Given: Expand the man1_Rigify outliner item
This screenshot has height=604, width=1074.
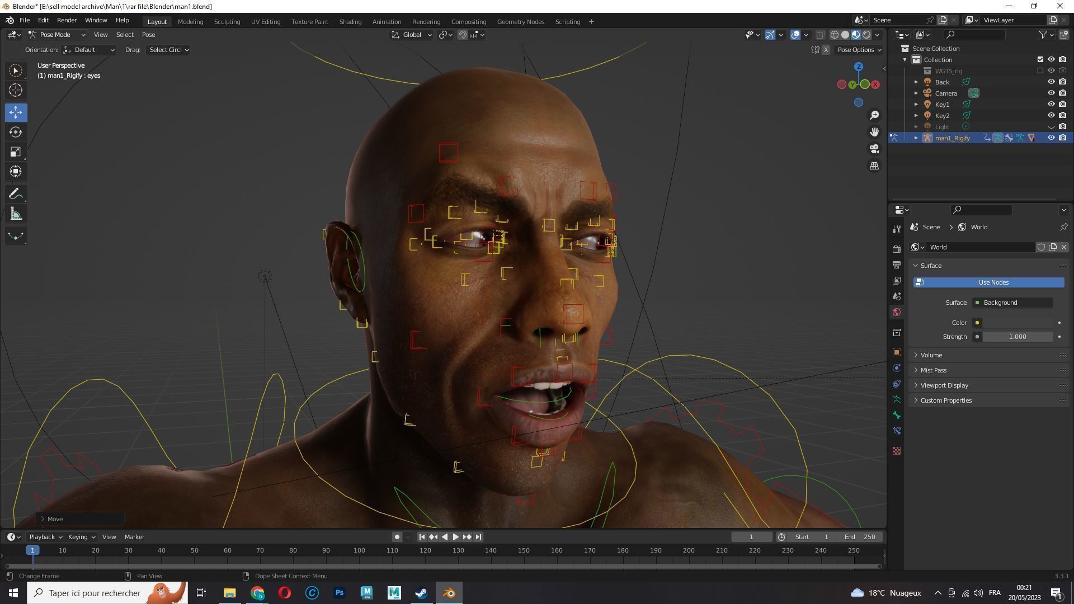Looking at the screenshot, I should pos(916,138).
